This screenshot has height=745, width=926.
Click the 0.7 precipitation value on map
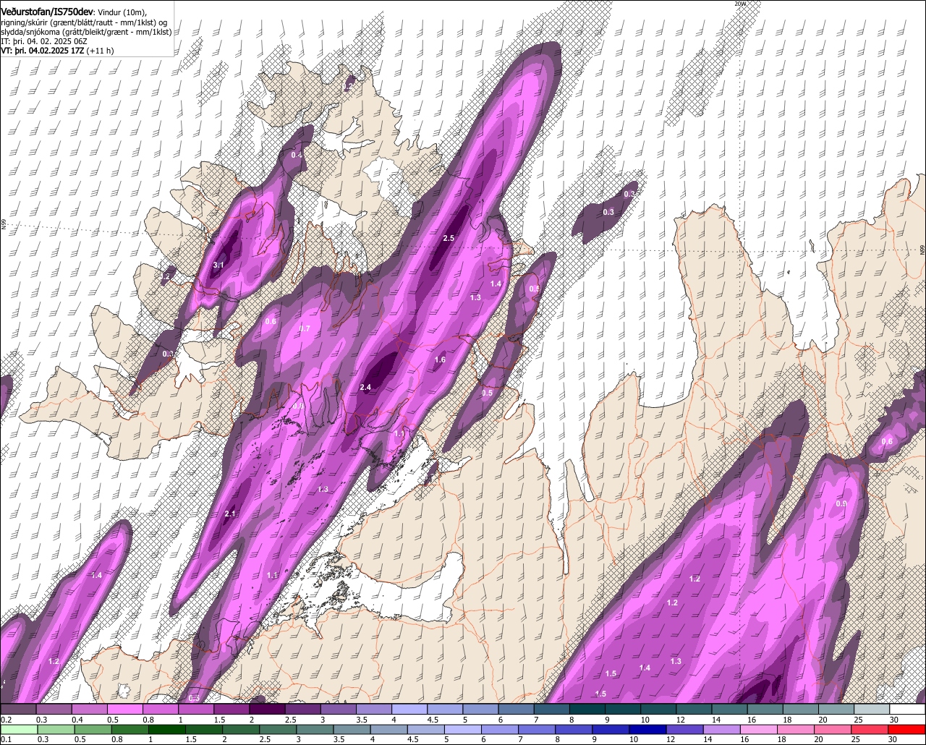[x=305, y=328]
